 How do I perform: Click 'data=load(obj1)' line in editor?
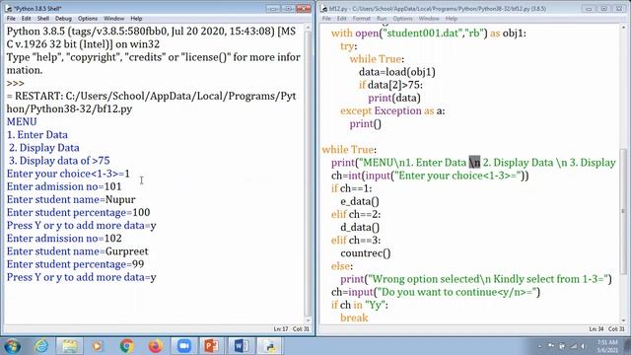[397, 72]
